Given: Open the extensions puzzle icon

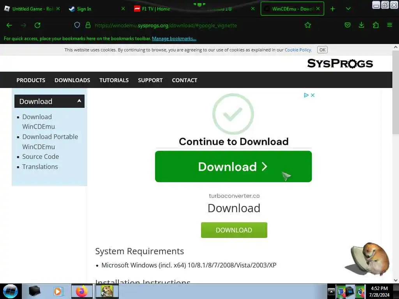Looking at the screenshot, I should pos(376,25).
